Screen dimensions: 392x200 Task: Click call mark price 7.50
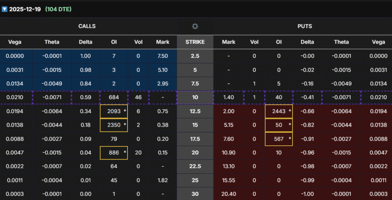coord(163,56)
